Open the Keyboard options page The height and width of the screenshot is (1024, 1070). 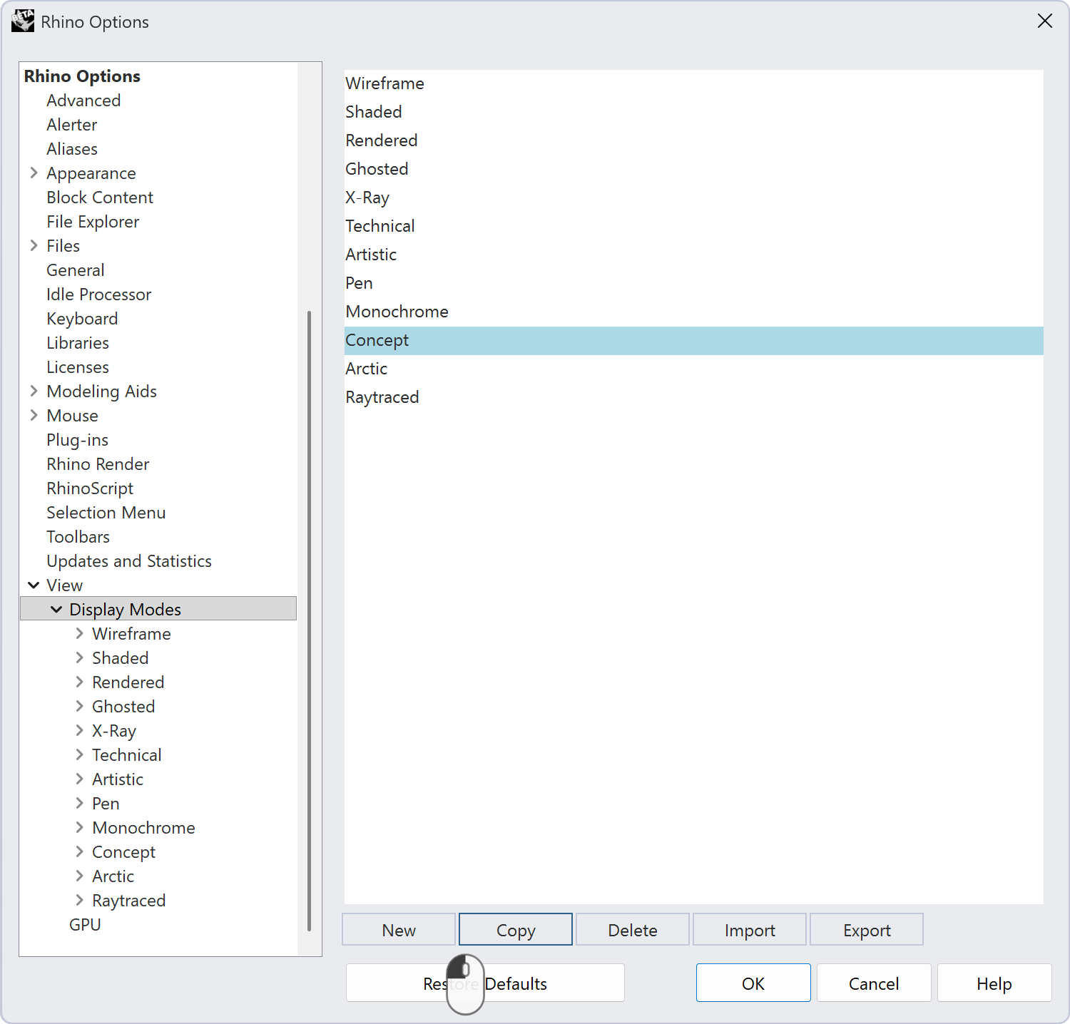82,319
